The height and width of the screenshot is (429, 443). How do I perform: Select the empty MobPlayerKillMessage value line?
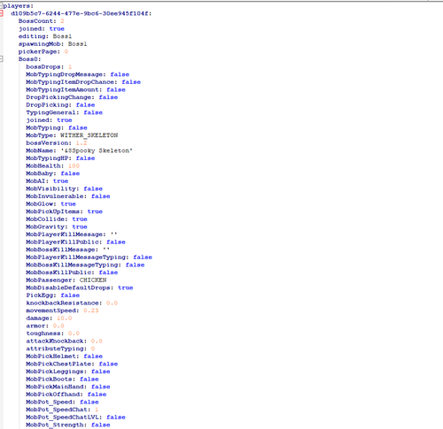point(72,234)
